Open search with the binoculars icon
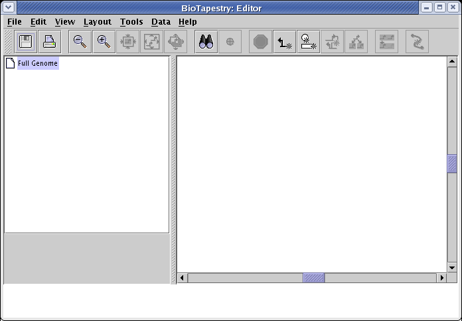Viewport: 462px width, 321px height. pos(206,42)
